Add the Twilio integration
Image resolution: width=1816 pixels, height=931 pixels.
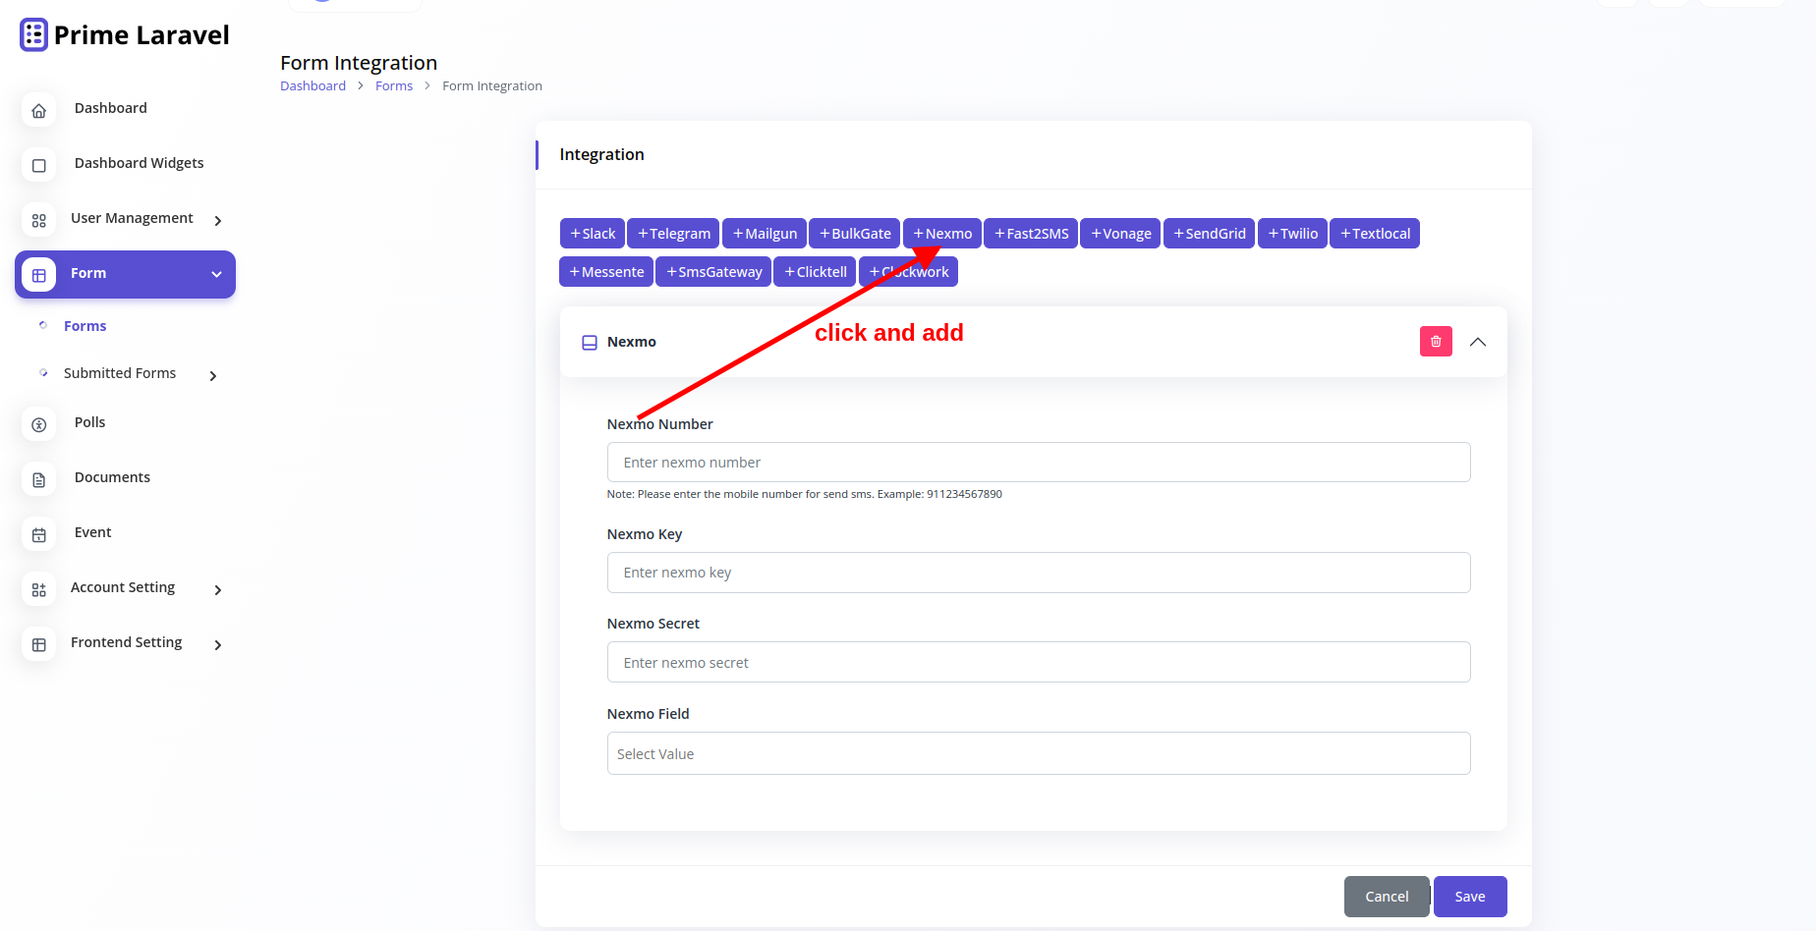(x=1292, y=233)
